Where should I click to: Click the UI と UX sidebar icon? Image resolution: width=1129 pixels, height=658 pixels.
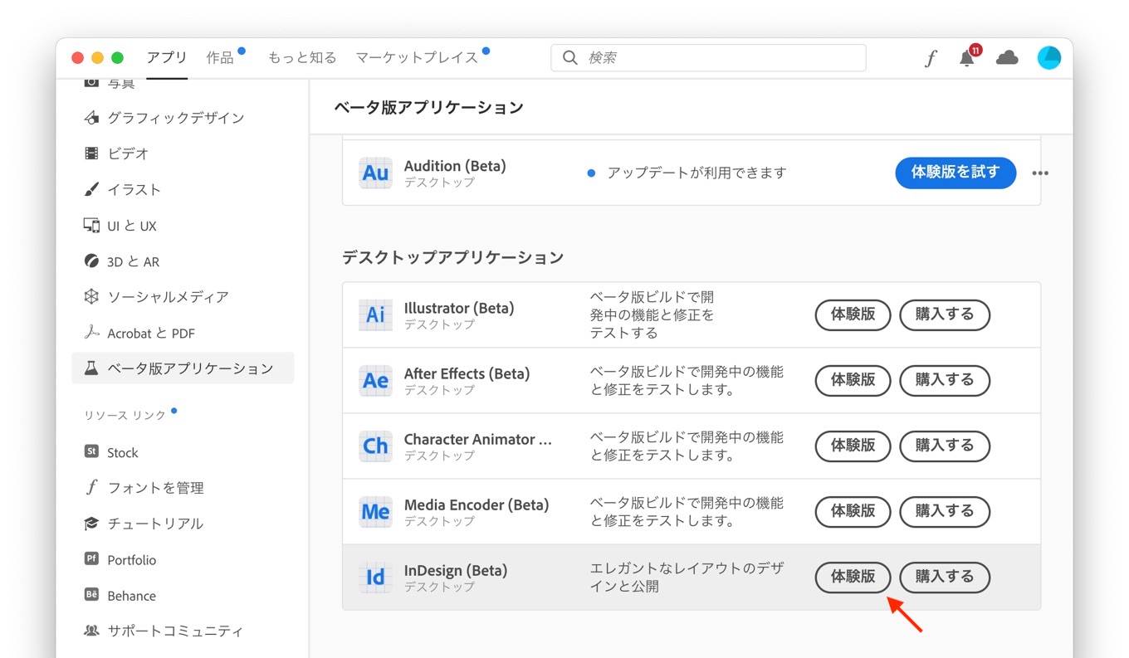[x=91, y=226]
